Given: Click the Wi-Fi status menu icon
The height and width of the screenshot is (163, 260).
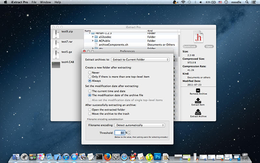Looking at the screenshot, I should tap(183, 2).
